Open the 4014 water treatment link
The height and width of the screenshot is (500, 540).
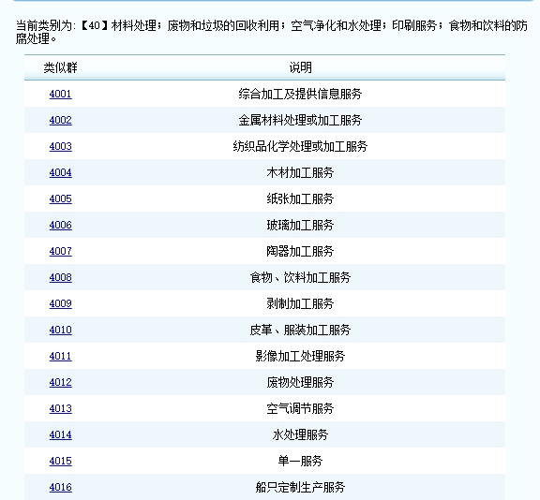coord(60,434)
